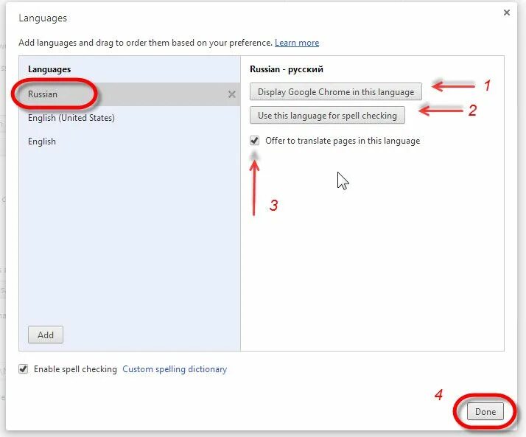Toggle Enable spell checking checkbox
Screen dimensions: 526x437
(23, 369)
